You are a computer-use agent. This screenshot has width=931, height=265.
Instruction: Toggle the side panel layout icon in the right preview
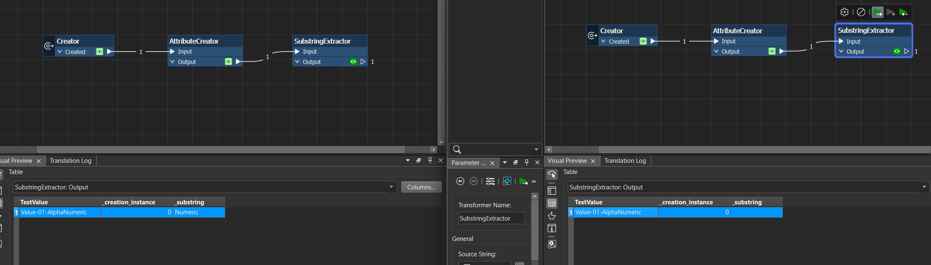[x=552, y=191]
